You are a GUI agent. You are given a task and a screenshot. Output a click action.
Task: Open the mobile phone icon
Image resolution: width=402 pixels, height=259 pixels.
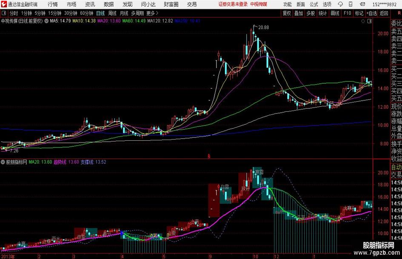tap(351, 4)
